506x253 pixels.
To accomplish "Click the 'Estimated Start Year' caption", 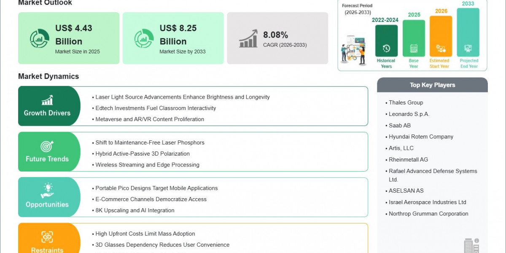I will tap(439, 63).
